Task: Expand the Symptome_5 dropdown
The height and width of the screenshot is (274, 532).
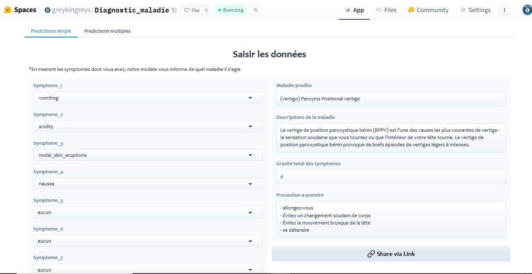Action: click(x=148, y=212)
